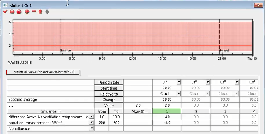Screen dimensions: 265x134
Task: Click the baseline 0.0 value cell
Action: [51, 105]
